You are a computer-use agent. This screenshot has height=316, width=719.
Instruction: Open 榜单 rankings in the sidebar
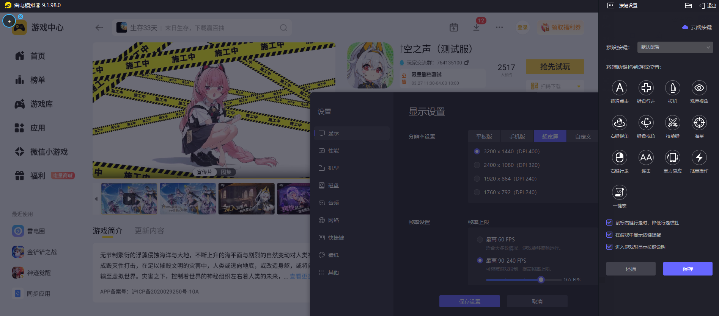click(30, 80)
